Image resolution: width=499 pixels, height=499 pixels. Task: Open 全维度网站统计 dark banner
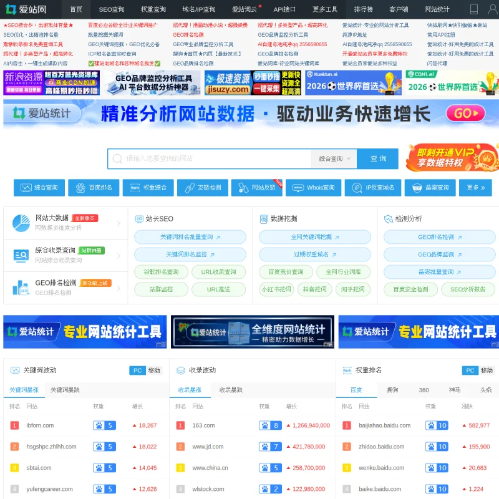coord(253,332)
